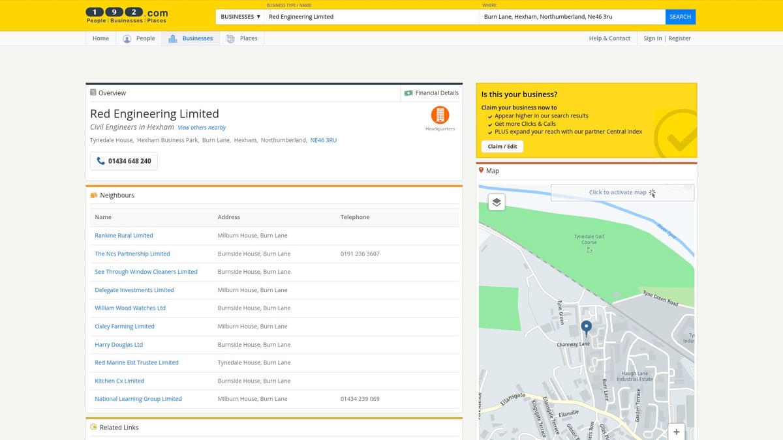
Task: Click the Neighbours section icon
Action: [x=94, y=195]
